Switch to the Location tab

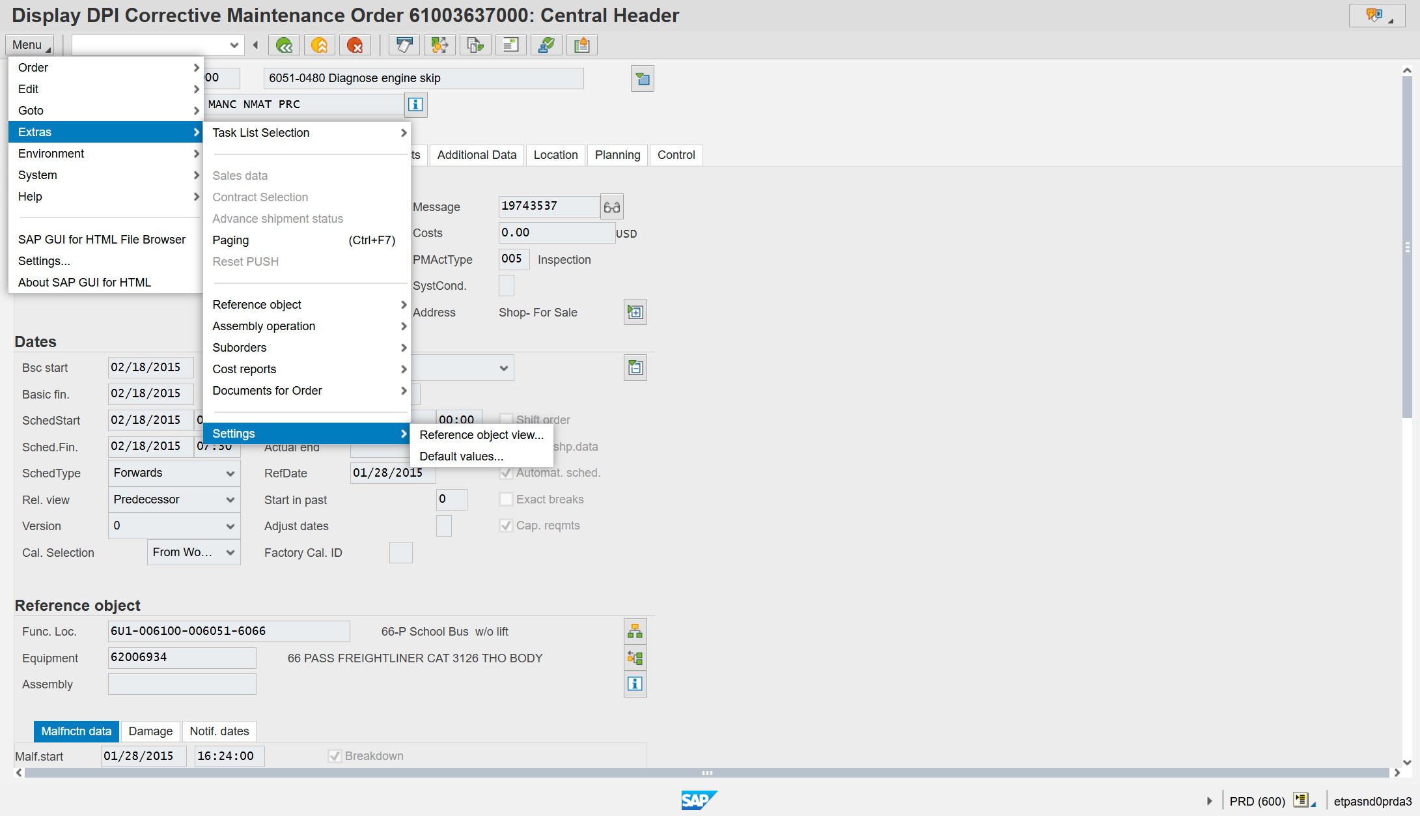tap(556, 155)
